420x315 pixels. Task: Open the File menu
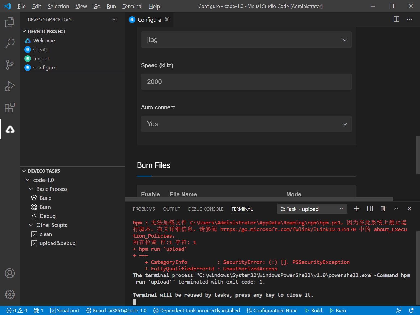point(22,6)
